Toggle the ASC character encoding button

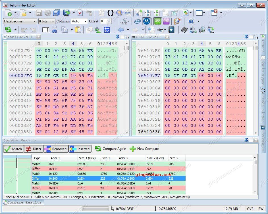pos(157,21)
